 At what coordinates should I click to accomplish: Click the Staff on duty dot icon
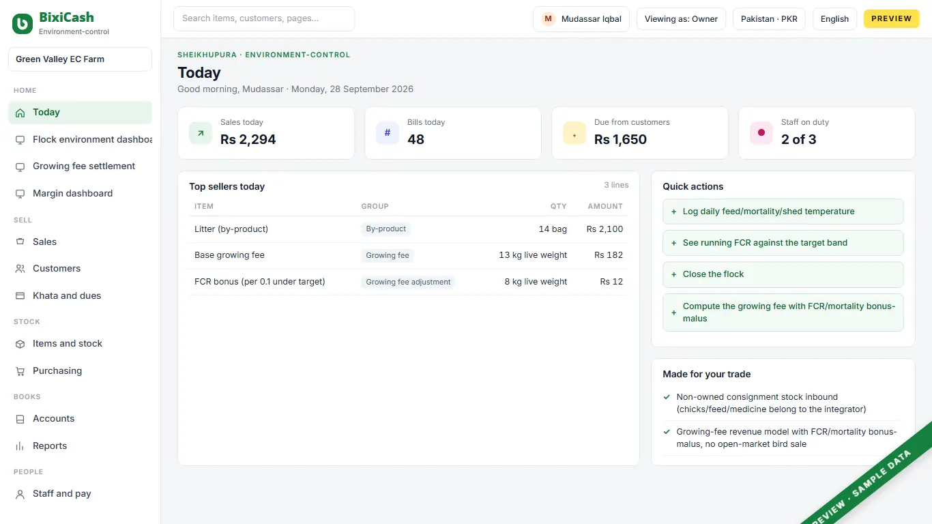pos(761,133)
